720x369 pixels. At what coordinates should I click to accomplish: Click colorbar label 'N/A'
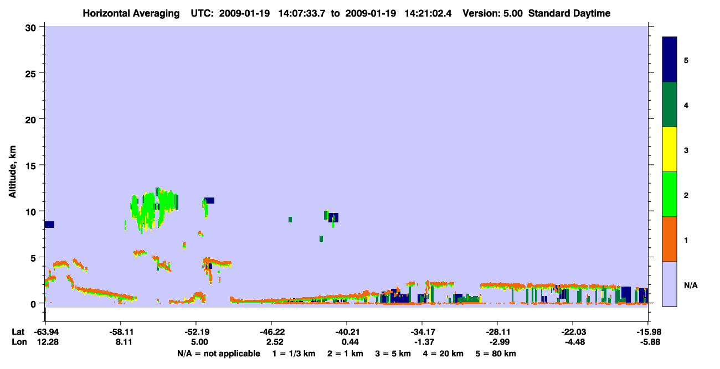(x=690, y=285)
